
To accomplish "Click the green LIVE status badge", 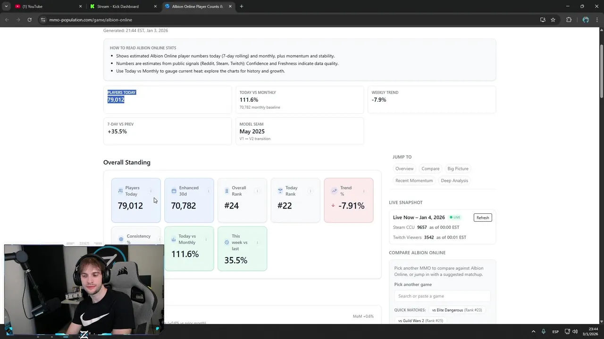I will point(455,218).
